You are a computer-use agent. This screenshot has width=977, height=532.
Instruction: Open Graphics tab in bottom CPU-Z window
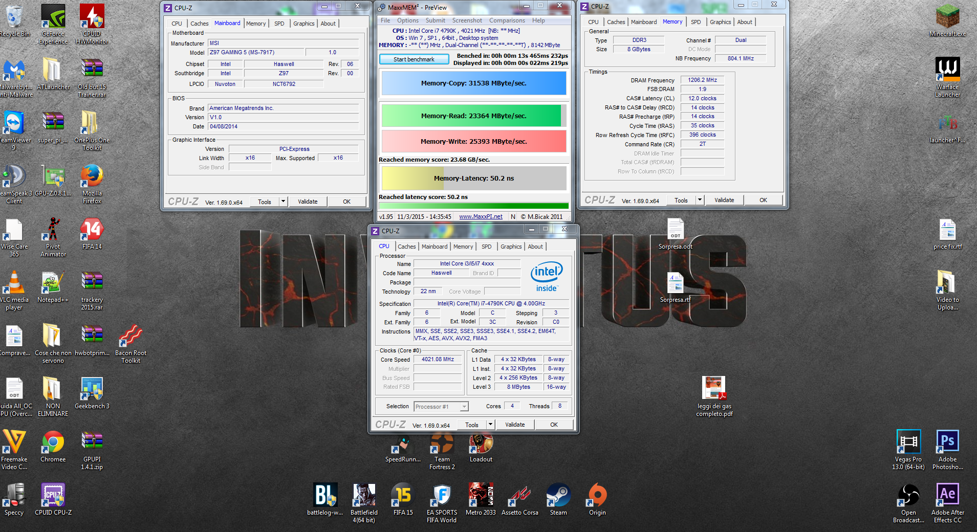click(511, 247)
